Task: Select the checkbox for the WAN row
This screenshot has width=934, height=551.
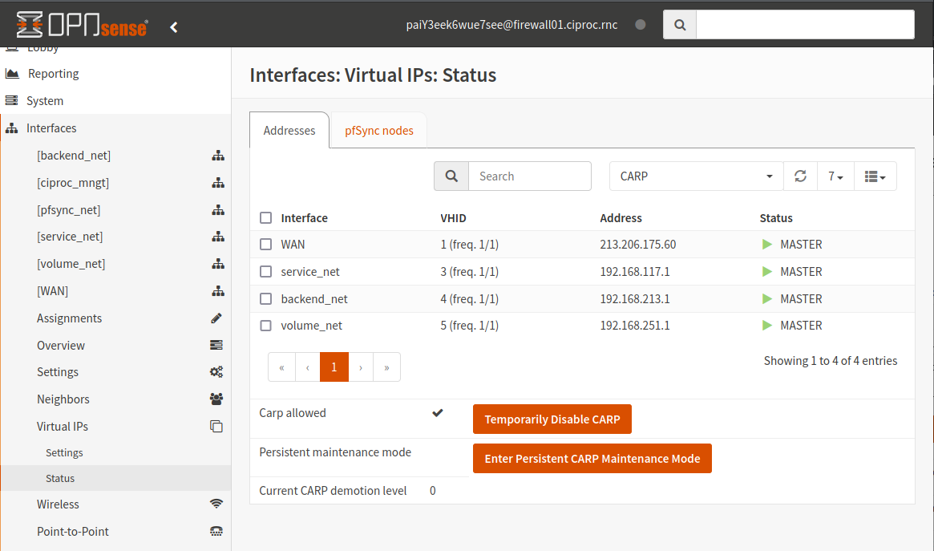Action: [x=265, y=244]
